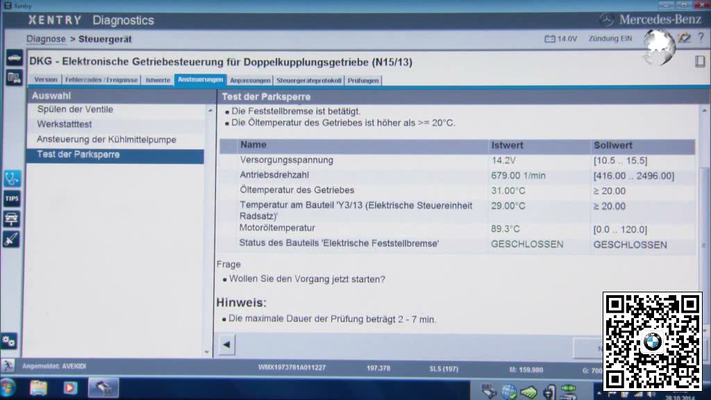Click the Diagnose breadcrumb link
The height and width of the screenshot is (400, 711).
[x=46, y=39]
